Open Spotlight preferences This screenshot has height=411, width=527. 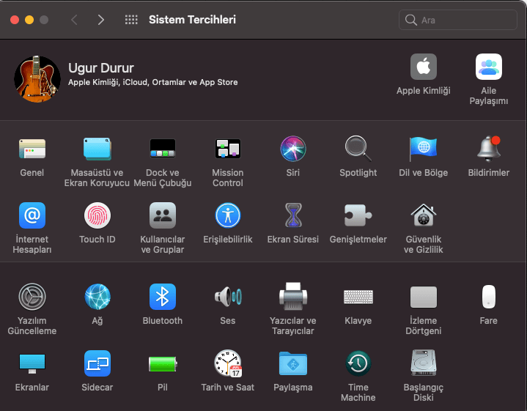[x=358, y=149]
